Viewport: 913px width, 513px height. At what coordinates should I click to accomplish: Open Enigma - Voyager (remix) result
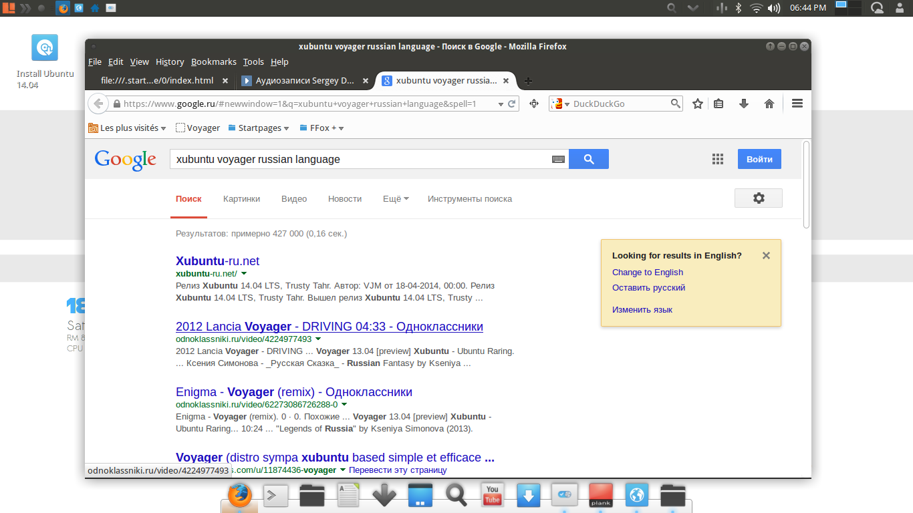point(294,392)
